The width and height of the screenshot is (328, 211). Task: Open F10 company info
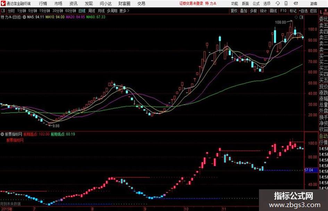[283, 11]
